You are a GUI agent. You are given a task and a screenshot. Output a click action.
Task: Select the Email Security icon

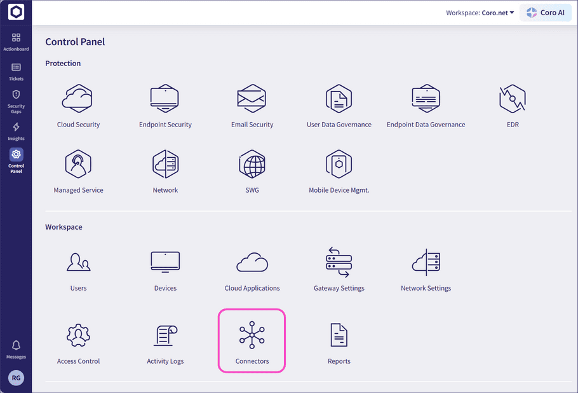pyautogui.click(x=252, y=100)
